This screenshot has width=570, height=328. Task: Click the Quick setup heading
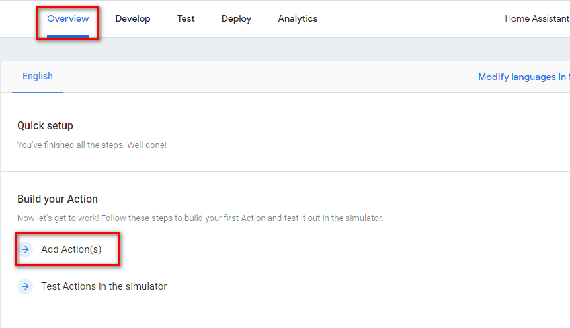(45, 125)
